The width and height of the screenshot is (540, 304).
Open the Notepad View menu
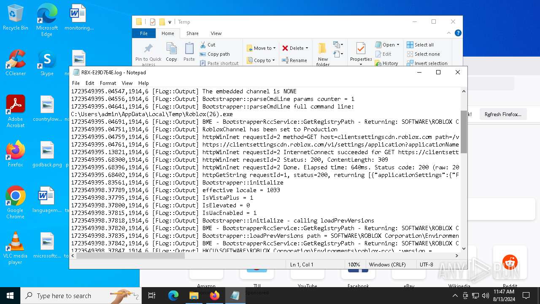click(127, 83)
